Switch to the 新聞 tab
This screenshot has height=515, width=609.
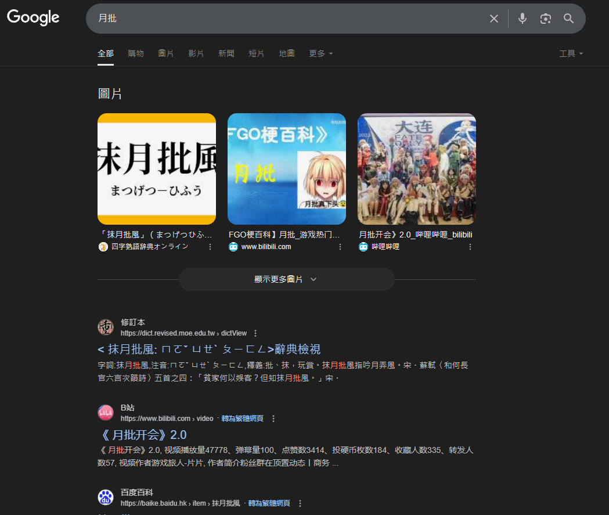[226, 53]
